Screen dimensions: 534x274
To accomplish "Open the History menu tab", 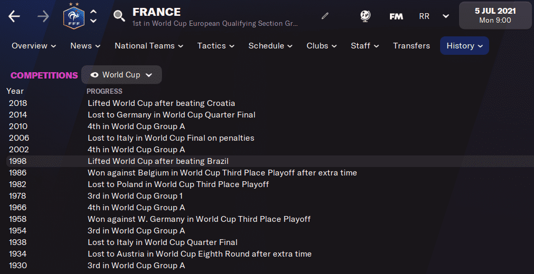I will pos(464,46).
